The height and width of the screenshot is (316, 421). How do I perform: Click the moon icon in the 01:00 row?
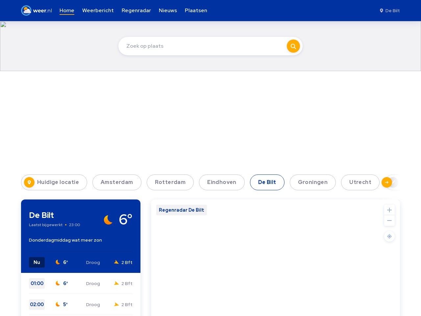pos(58,283)
